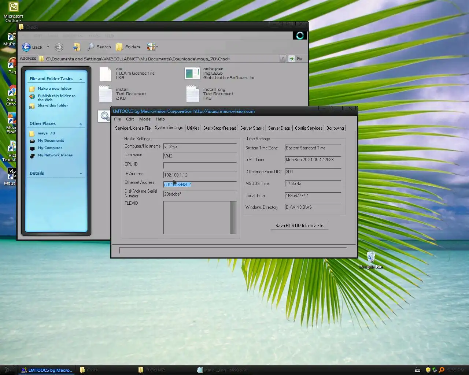Image resolution: width=469 pixels, height=375 pixels.
Task: Collapse File and Folder Tasks panel
Action: coord(81,79)
